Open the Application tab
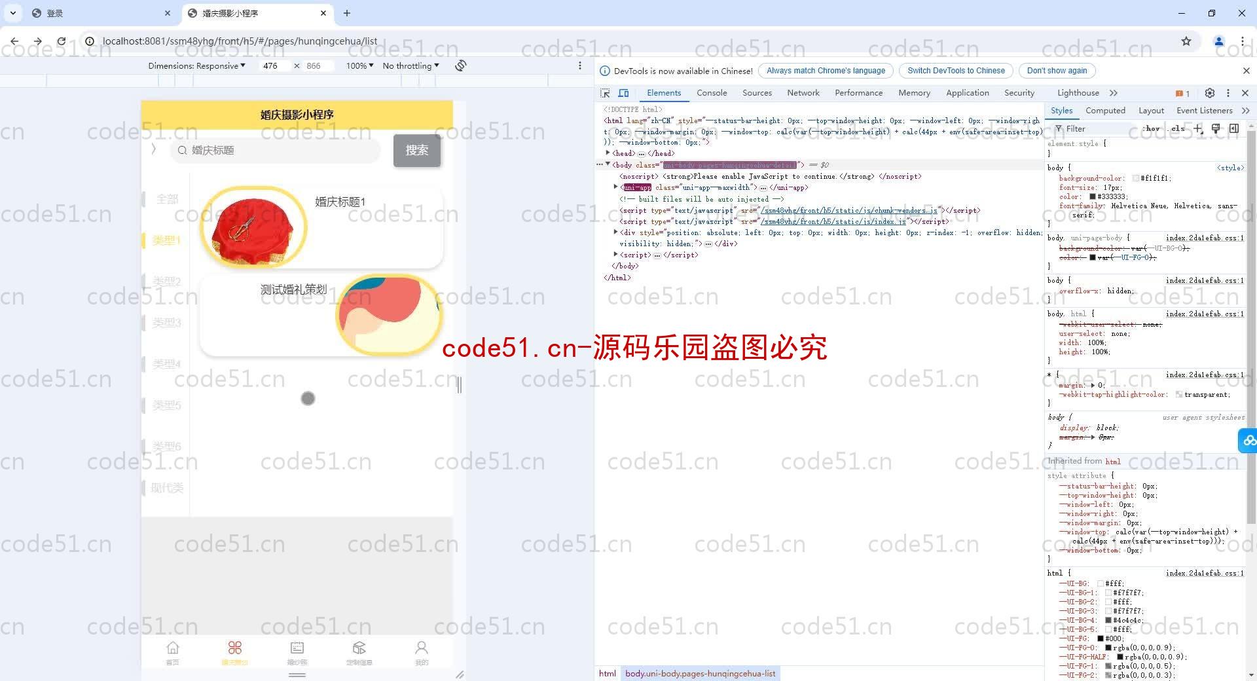The image size is (1257, 681). click(x=967, y=93)
